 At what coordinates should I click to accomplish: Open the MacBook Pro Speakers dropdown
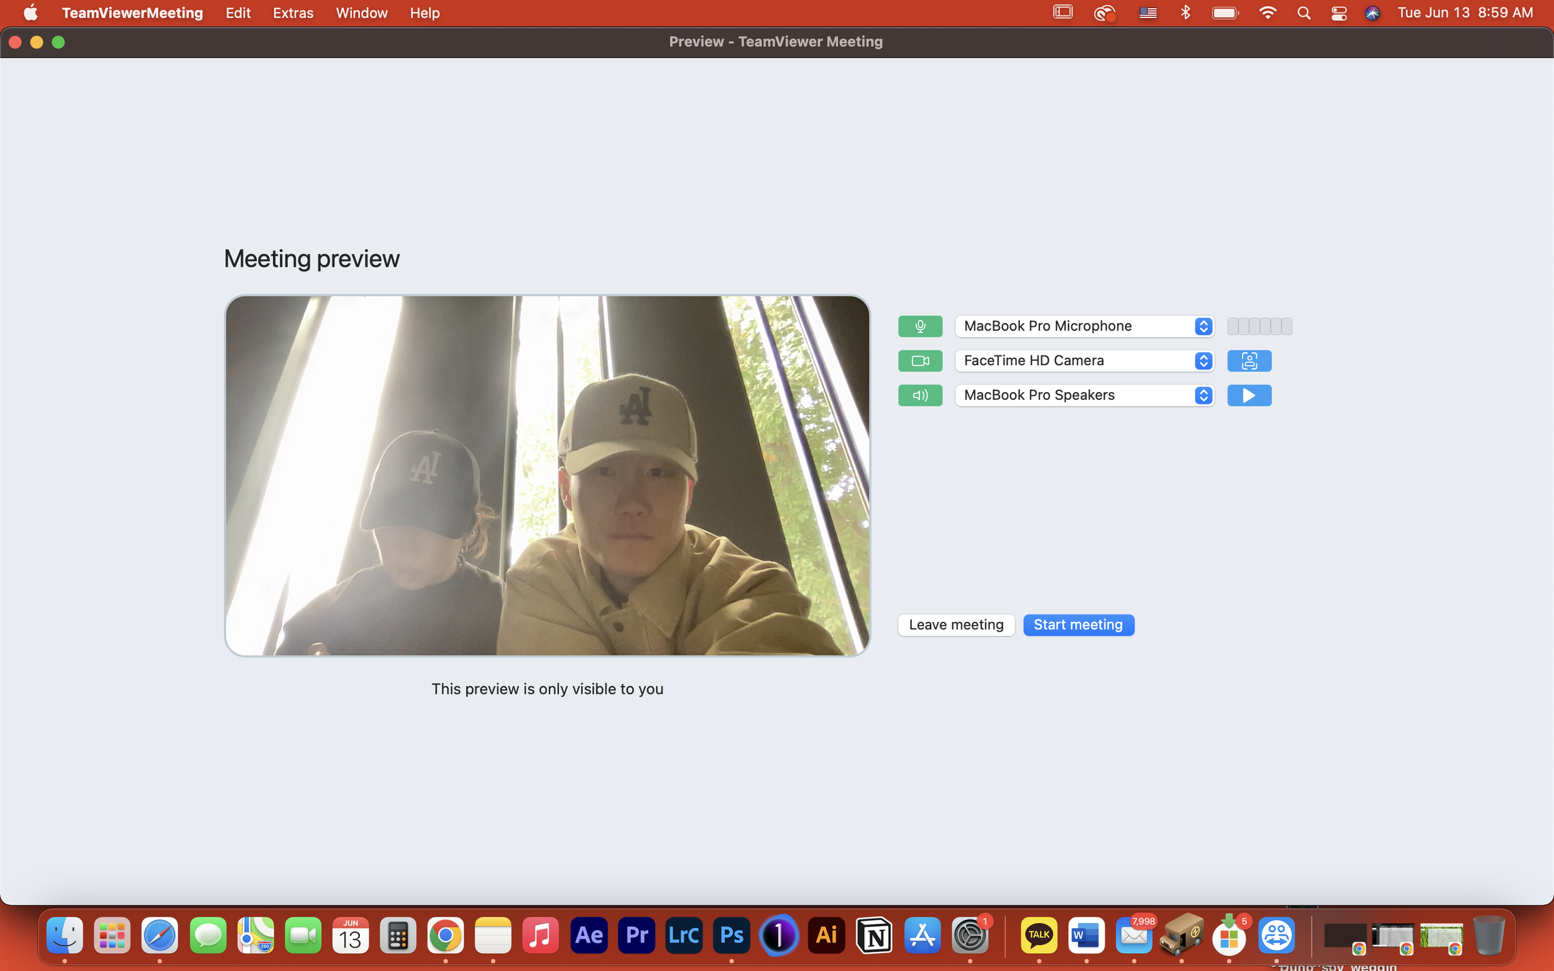(x=1085, y=396)
